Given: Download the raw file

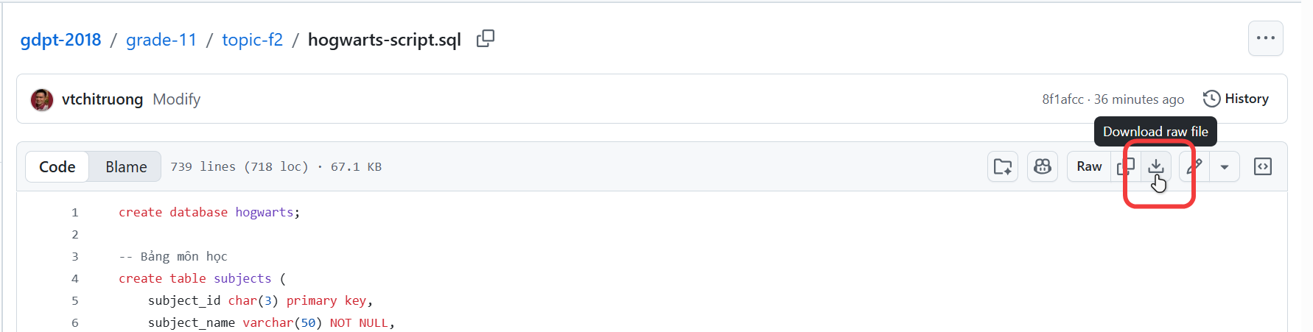Looking at the screenshot, I should coord(1156,166).
